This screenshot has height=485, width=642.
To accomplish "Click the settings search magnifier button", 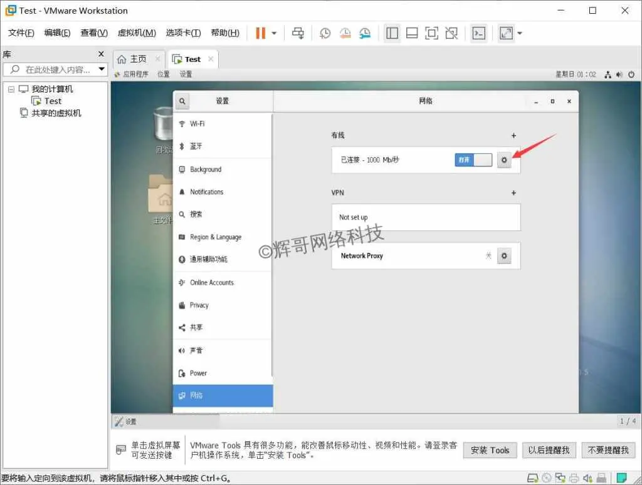I will tap(182, 101).
